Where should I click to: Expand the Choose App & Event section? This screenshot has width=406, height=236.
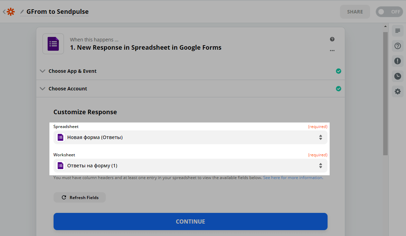73,71
